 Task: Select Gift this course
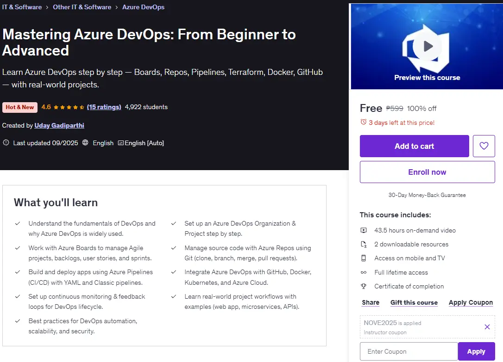click(x=414, y=302)
